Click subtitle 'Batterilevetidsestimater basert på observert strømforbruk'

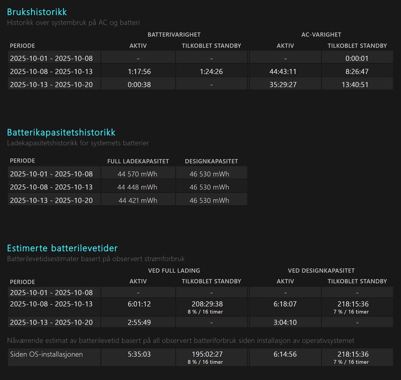96,259
